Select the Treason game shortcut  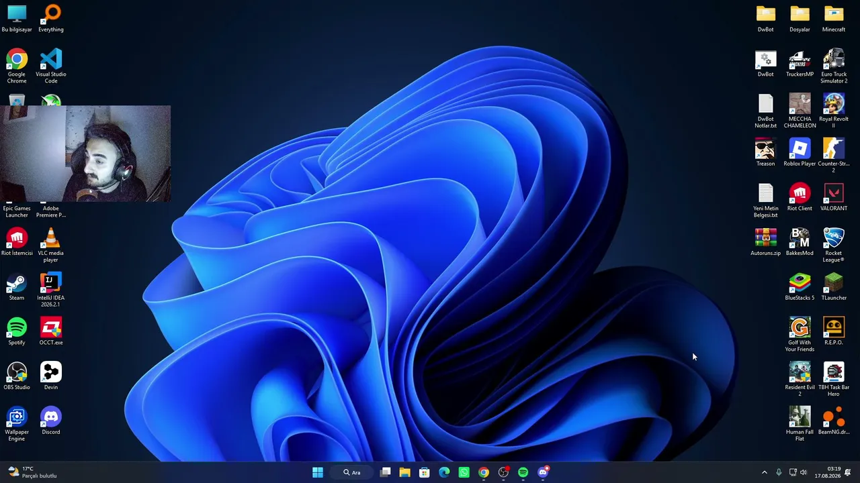click(x=766, y=153)
